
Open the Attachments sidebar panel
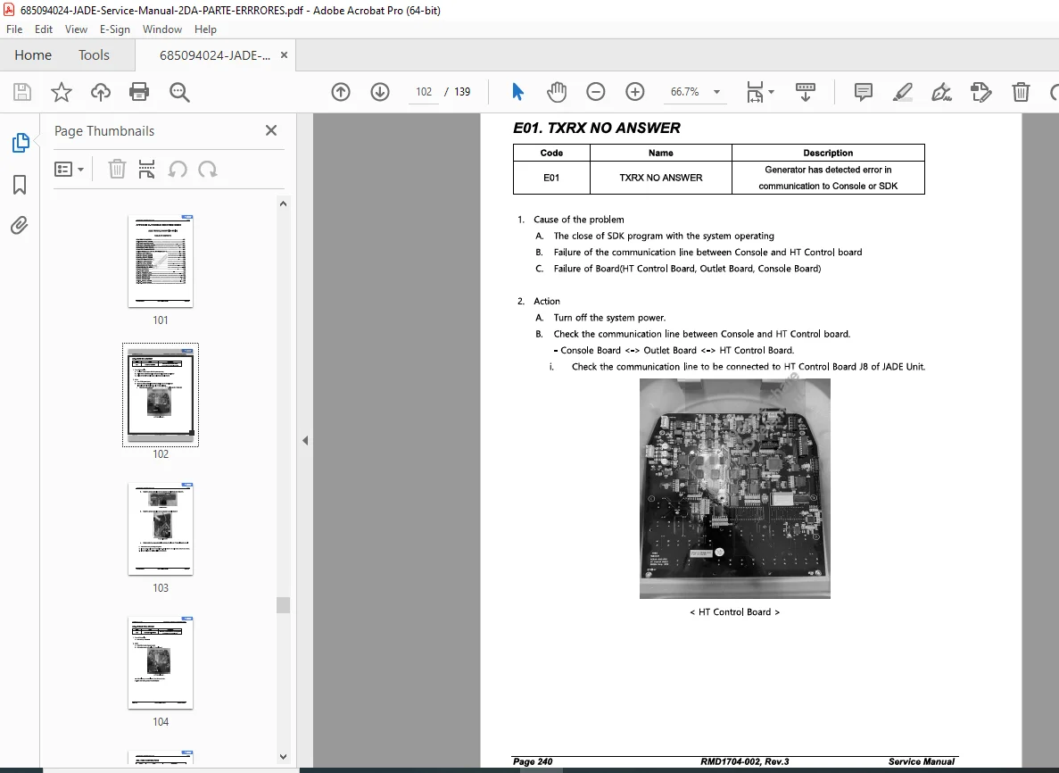pyautogui.click(x=20, y=225)
